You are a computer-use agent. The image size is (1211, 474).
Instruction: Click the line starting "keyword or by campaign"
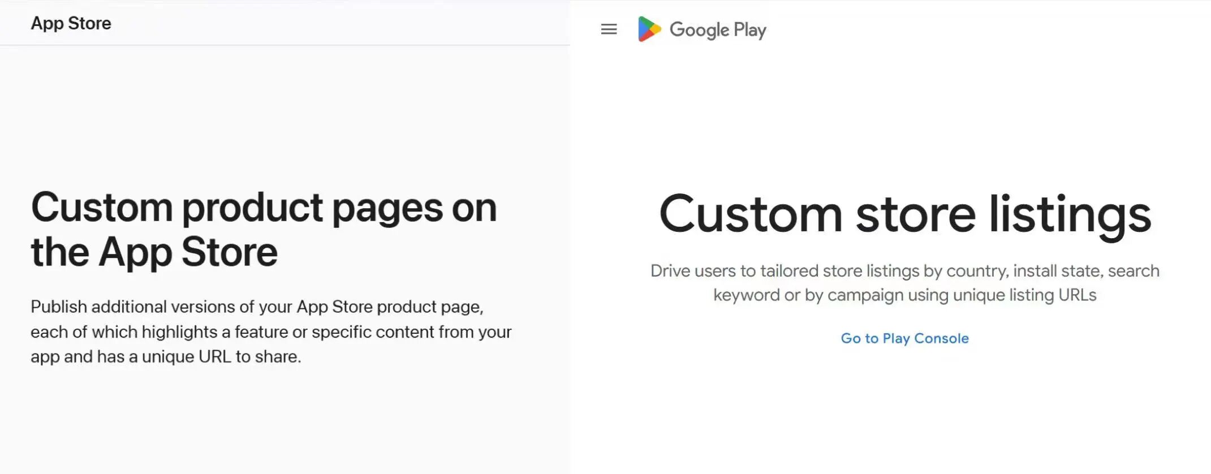tap(904, 295)
